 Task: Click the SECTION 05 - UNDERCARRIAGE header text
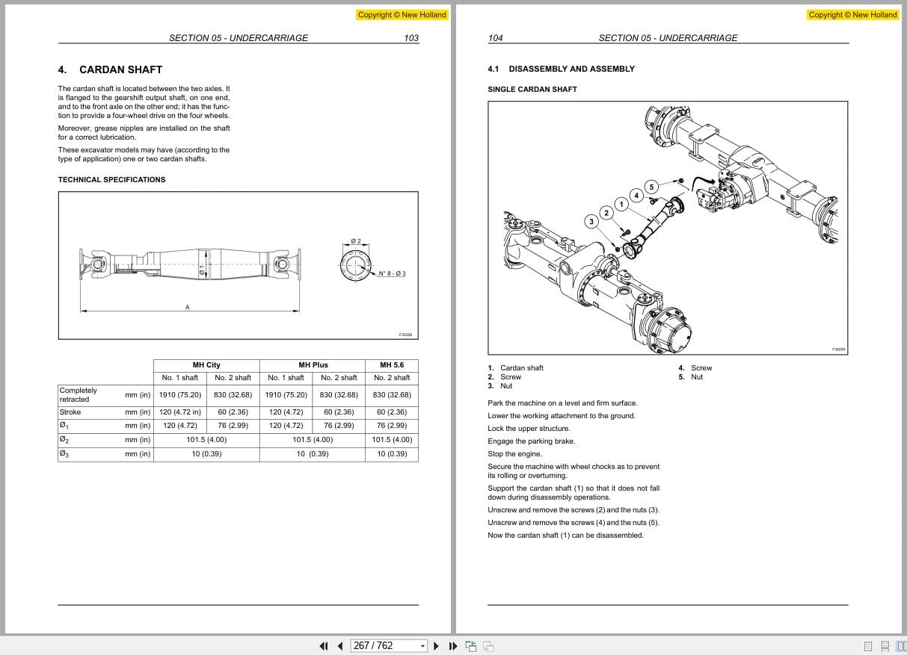coord(238,37)
